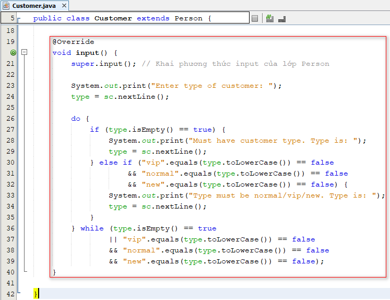Click the green override glyph beside void input()
This screenshot has width=390, height=300.
click(13, 53)
